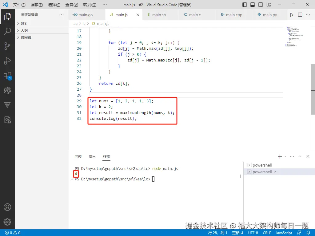Screen dimensions: 315x236
Task: Change file encoding UTF-8
Action: click(x=253, y=233)
